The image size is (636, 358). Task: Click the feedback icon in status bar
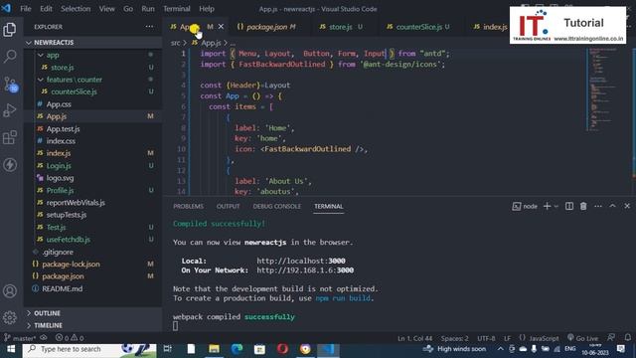tap(611, 338)
